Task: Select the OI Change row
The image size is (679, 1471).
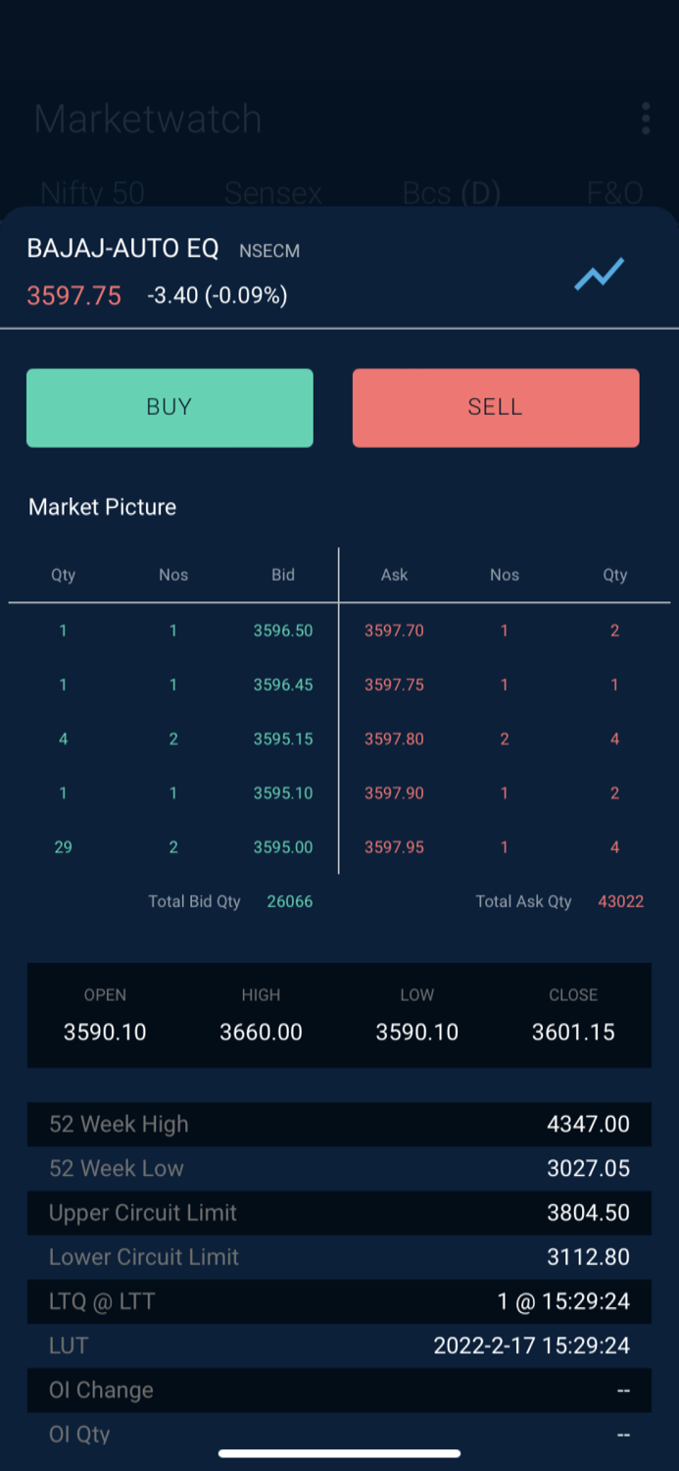Action: tap(339, 1390)
